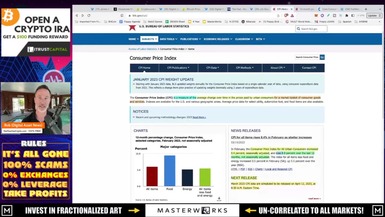Click the address bar showing bls.gov/cpi/
This screenshot has height=217, width=385.
click(202, 15)
